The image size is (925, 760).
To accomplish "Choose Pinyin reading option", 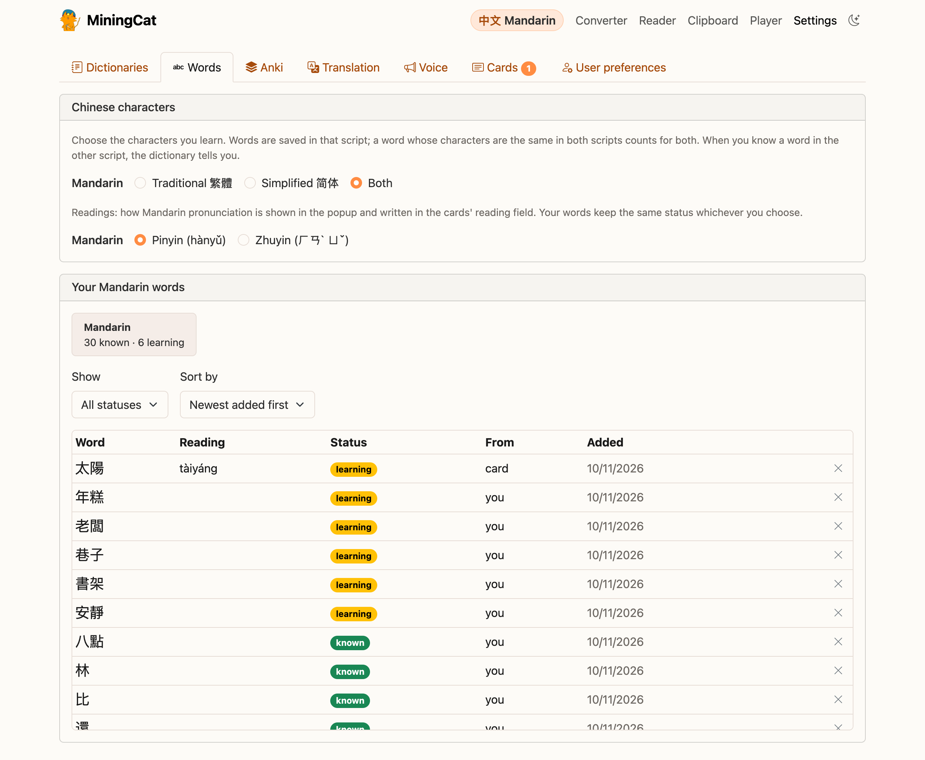I will point(140,240).
